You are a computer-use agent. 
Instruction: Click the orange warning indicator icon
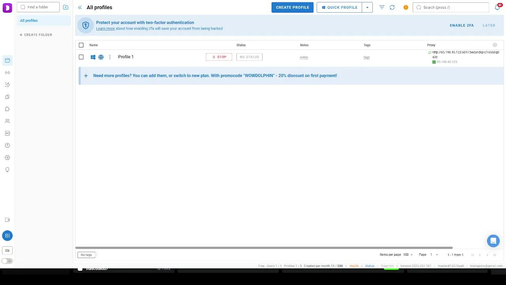[406, 8]
